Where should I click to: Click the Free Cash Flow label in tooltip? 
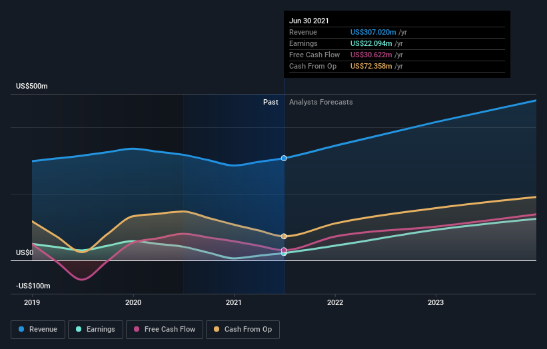314,55
